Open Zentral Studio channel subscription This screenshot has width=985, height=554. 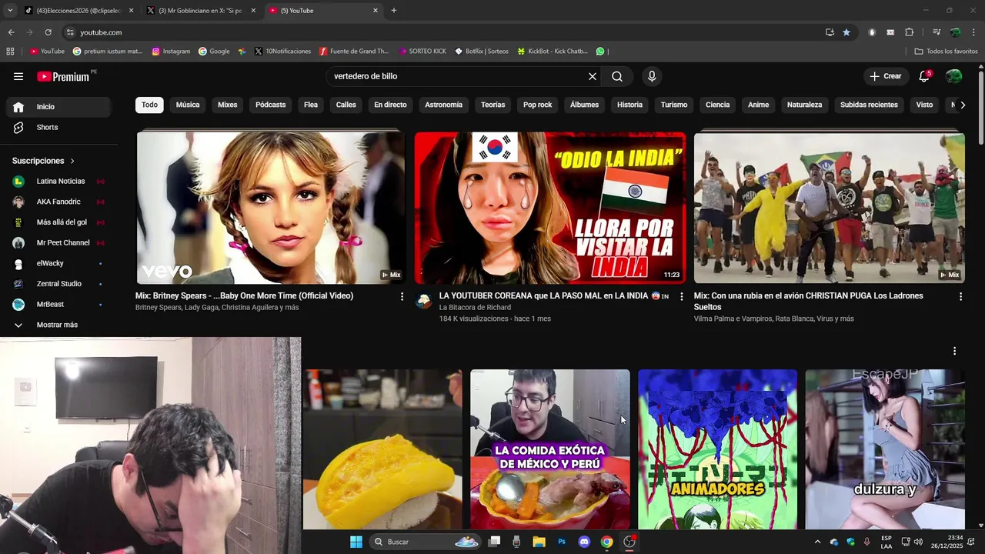coord(58,284)
